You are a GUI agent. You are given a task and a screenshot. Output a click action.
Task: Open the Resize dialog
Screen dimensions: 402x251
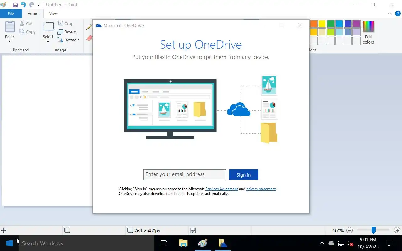tap(67, 32)
